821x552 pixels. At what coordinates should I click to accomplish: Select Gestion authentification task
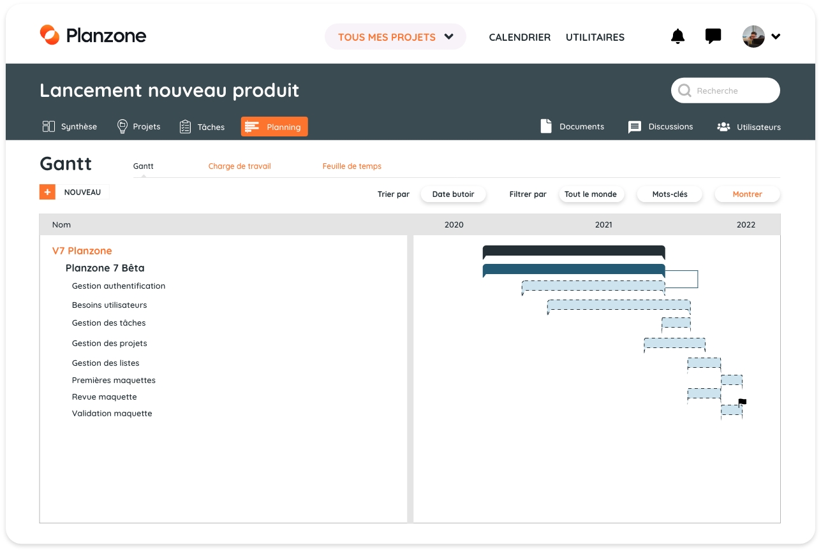tap(119, 286)
